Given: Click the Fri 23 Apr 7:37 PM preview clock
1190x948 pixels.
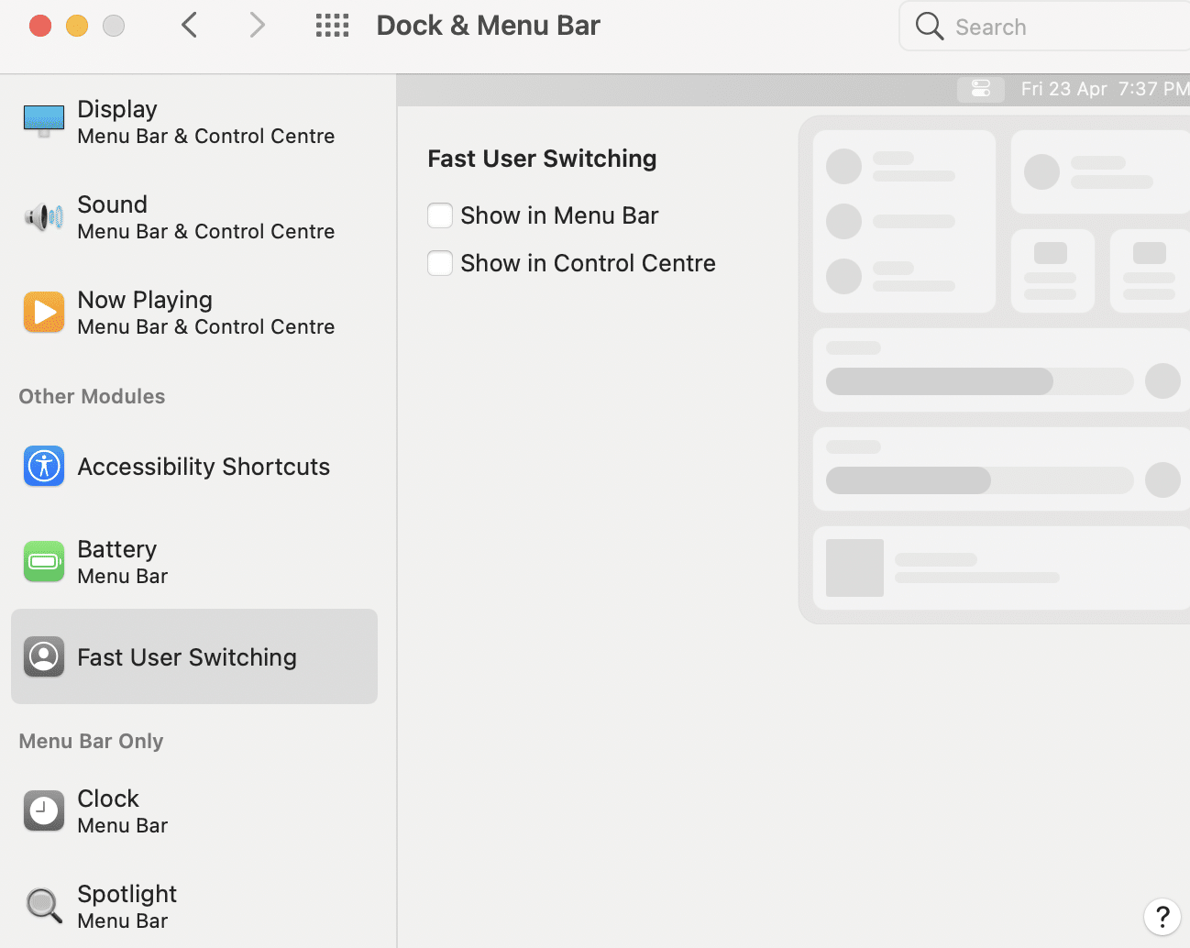Looking at the screenshot, I should coord(1105,89).
